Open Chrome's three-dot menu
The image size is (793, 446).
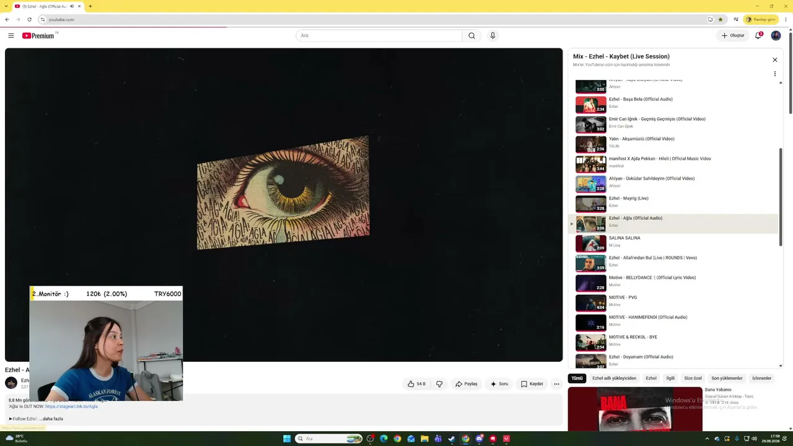tap(786, 19)
